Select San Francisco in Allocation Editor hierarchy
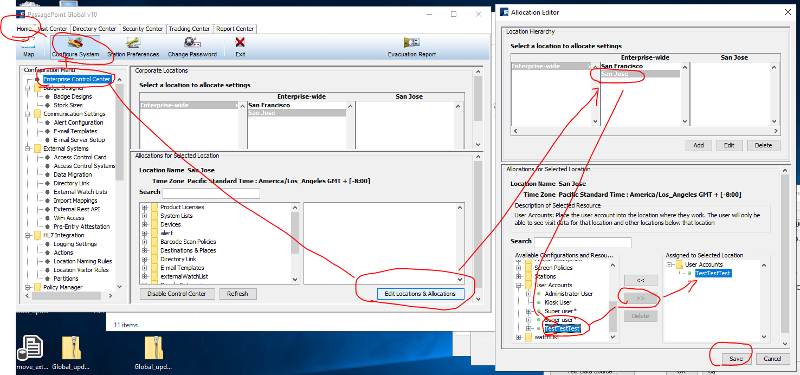This screenshot has width=800, height=375. click(x=622, y=66)
